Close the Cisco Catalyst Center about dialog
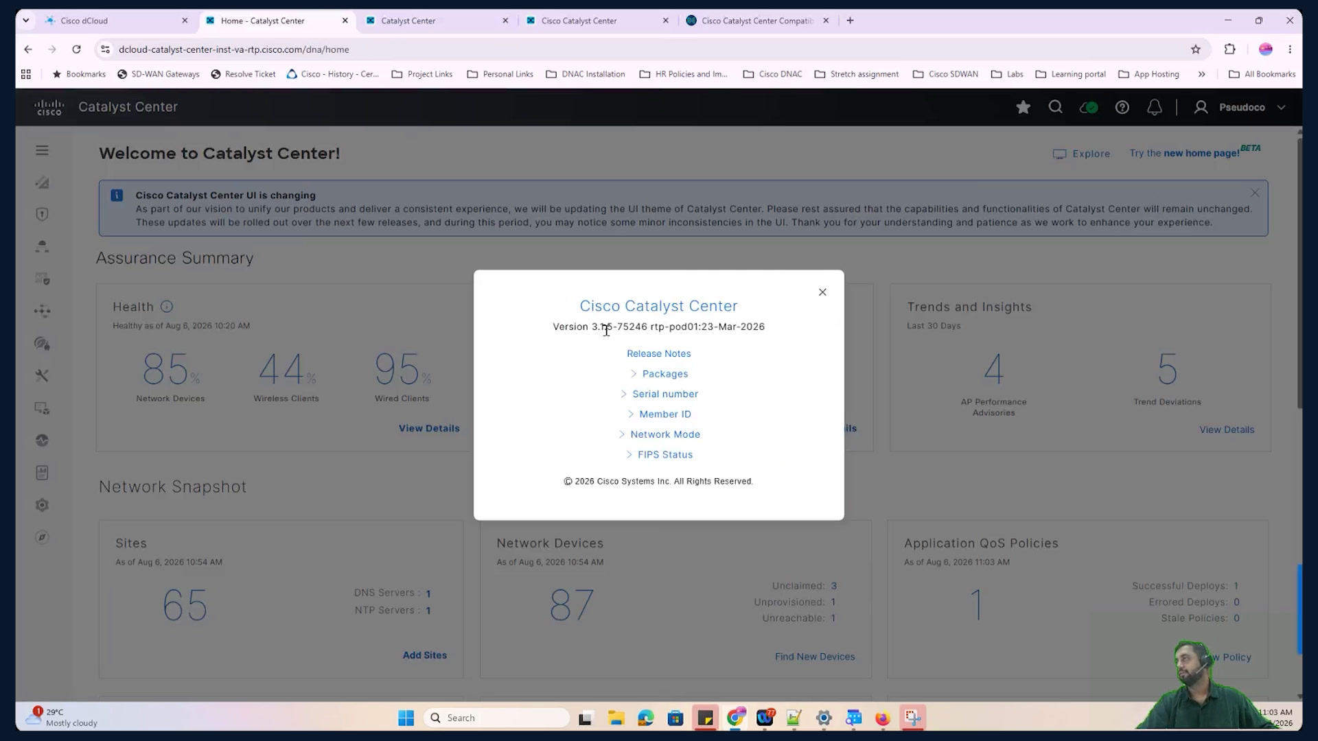 (x=822, y=292)
